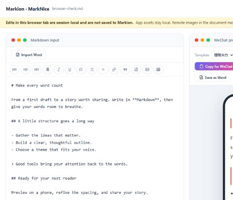Insert a table
Viewport: 233px width, 200px height.
(x=158, y=69)
